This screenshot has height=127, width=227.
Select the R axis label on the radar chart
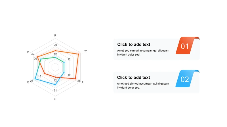55,36
